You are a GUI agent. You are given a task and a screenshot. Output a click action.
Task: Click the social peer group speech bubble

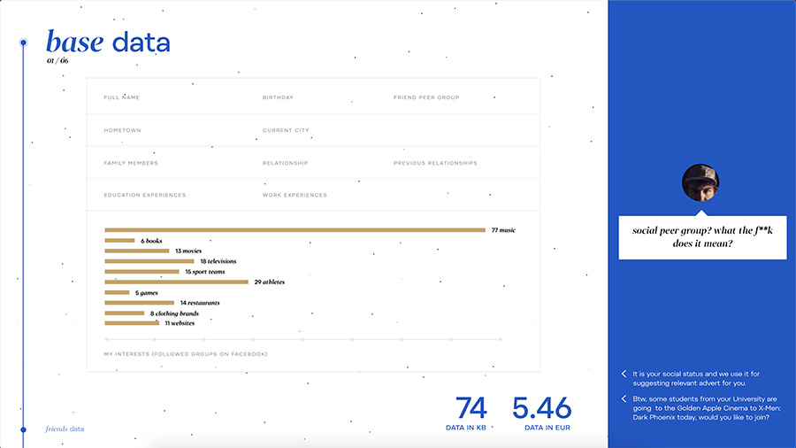[x=702, y=236]
